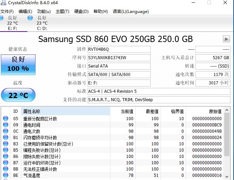Select the E: F: disk status circle
The image size is (234, 180).
[1, 18]
